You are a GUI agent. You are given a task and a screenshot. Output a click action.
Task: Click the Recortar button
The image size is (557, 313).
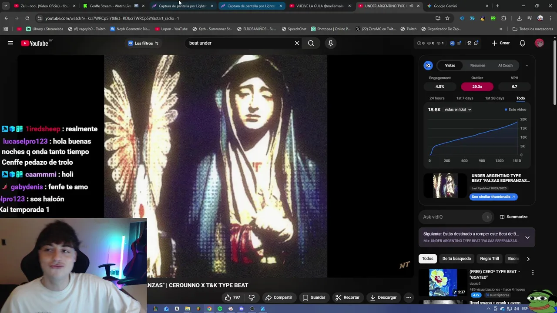[x=347, y=297]
